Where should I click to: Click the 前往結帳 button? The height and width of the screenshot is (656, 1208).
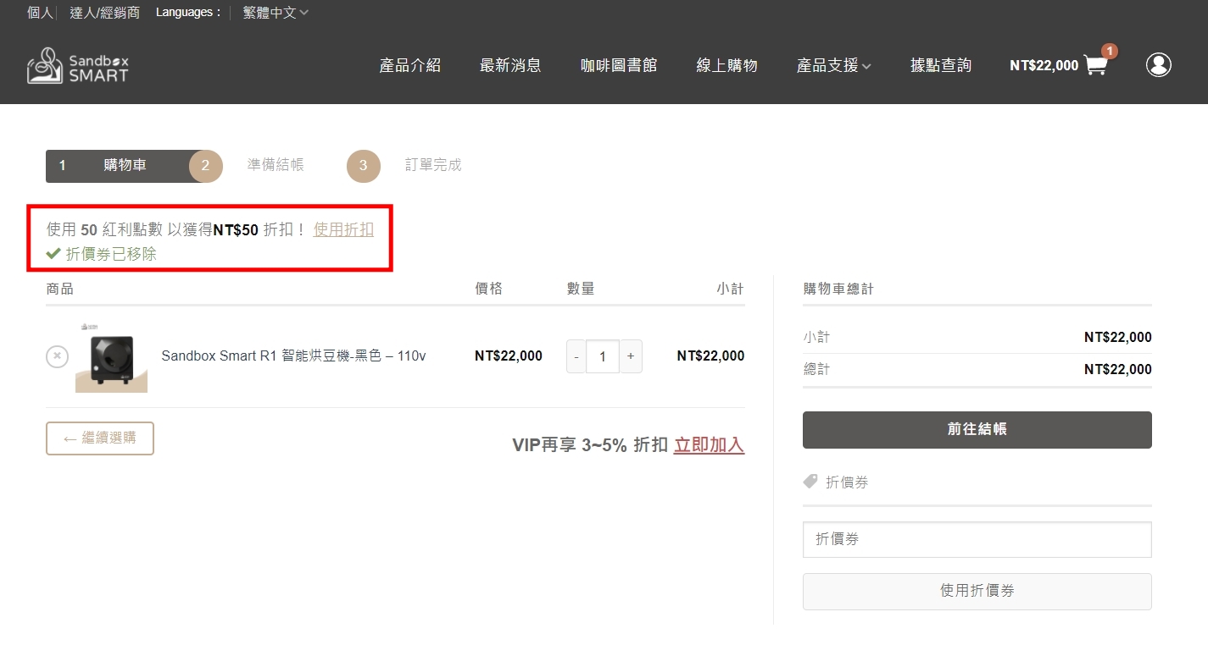click(x=977, y=430)
